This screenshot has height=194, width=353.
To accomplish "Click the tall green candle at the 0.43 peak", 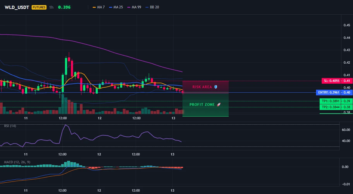I will [66, 66].
